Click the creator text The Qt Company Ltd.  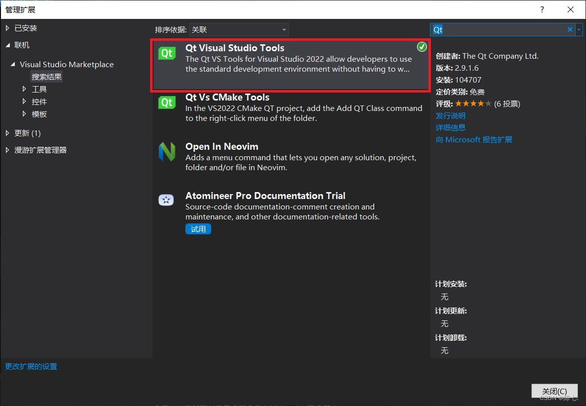click(501, 56)
